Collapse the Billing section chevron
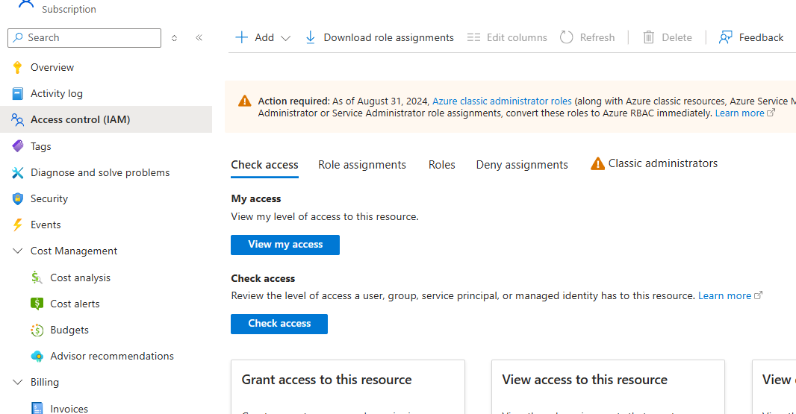Image resolution: width=796 pixels, height=414 pixels. tap(17, 382)
